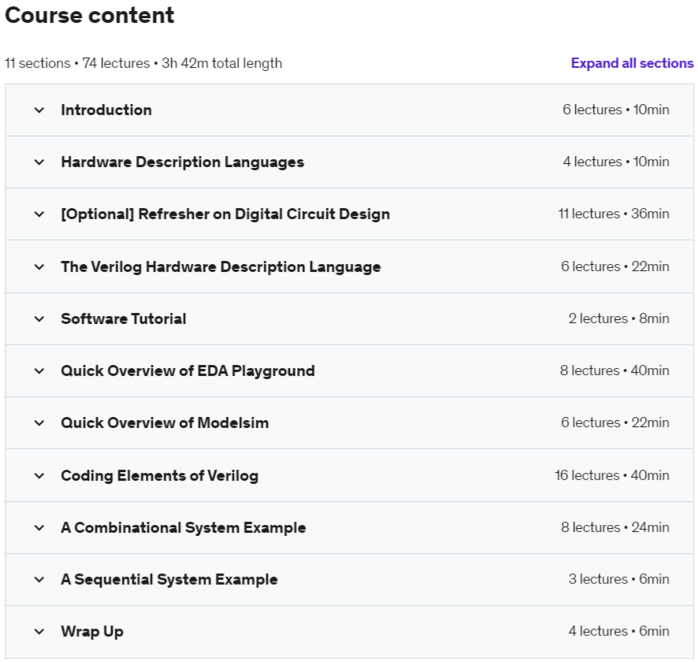Expand the Introduction section chevron
The image size is (698, 662).
click(39, 110)
